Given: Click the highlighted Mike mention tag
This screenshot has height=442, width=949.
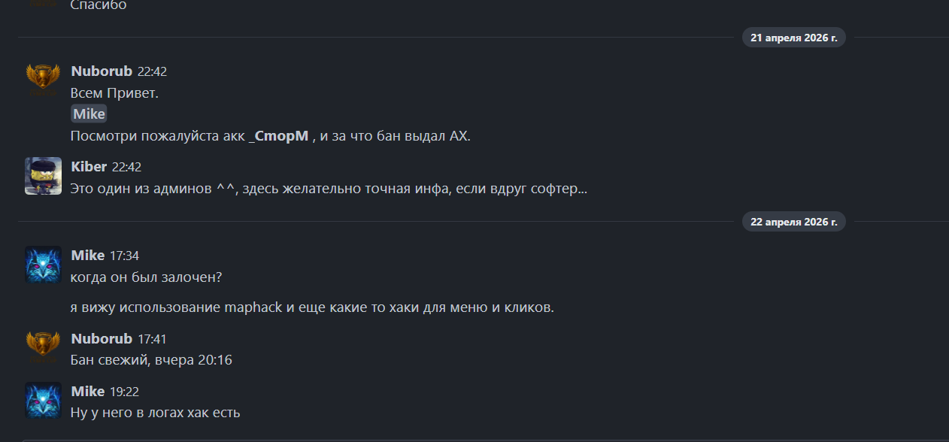Looking at the screenshot, I should (x=89, y=114).
